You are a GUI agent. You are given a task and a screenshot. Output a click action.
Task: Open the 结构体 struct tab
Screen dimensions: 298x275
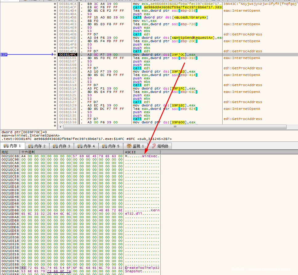(x=160, y=146)
